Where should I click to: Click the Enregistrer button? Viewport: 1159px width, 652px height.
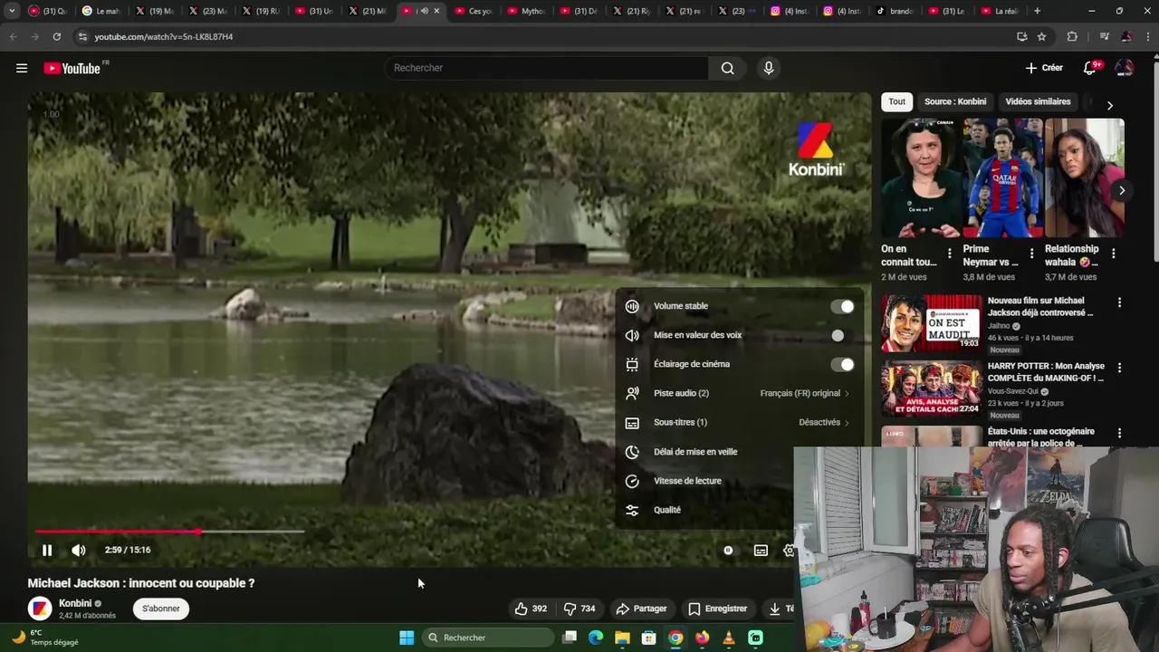tap(717, 609)
